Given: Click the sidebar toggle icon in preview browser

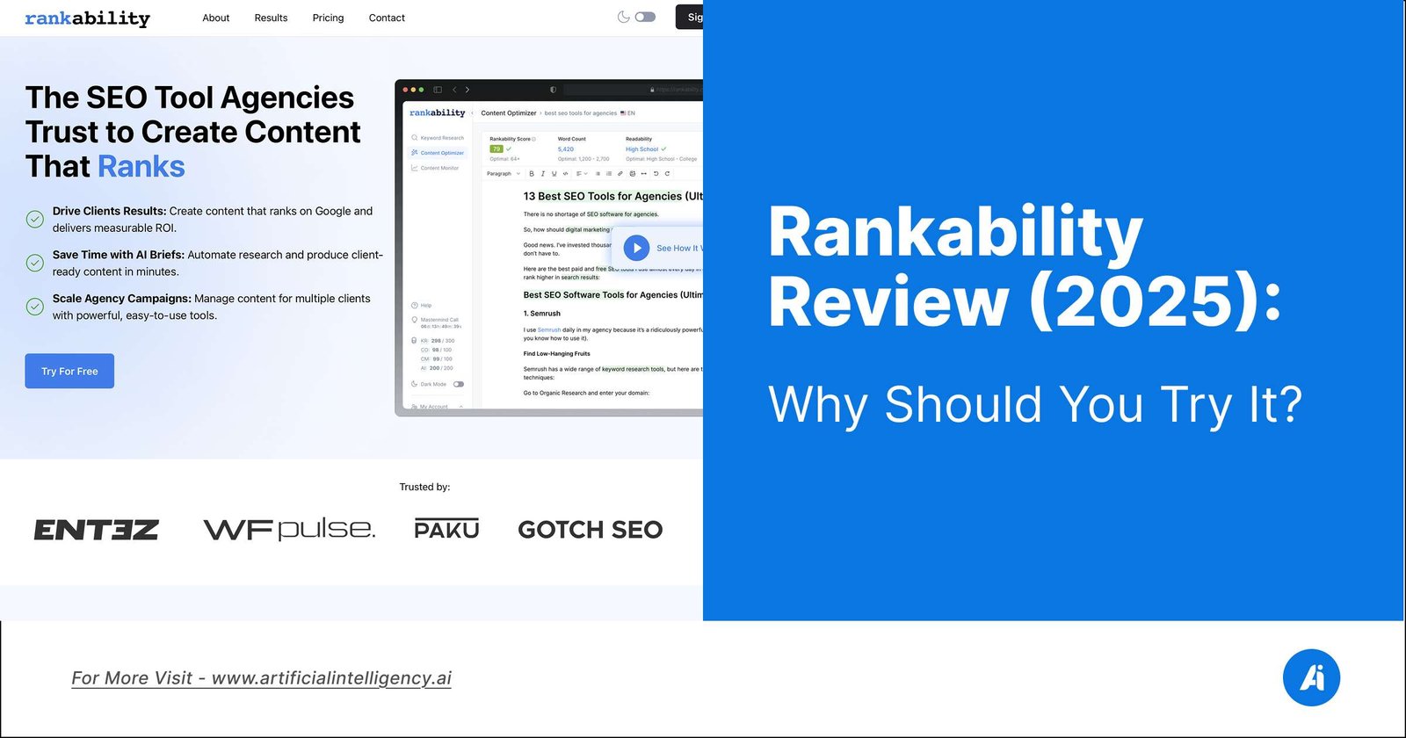Looking at the screenshot, I should pyautogui.click(x=438, y=90).
